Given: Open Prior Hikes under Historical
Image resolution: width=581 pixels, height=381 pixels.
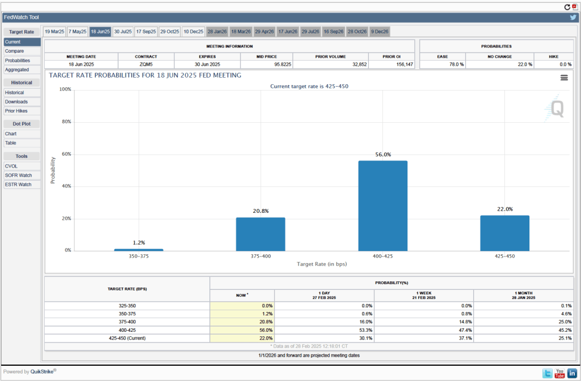Looking at the screenshot, I should 16,111.
